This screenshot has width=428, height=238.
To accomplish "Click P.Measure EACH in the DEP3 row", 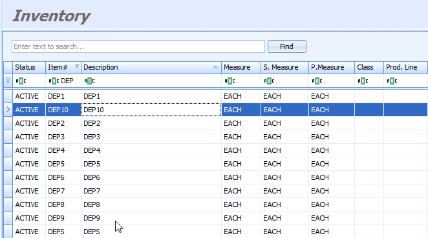I will [332, 137].
